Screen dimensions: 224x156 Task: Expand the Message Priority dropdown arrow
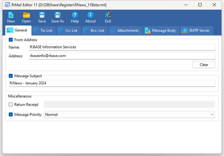coord(212,115)
